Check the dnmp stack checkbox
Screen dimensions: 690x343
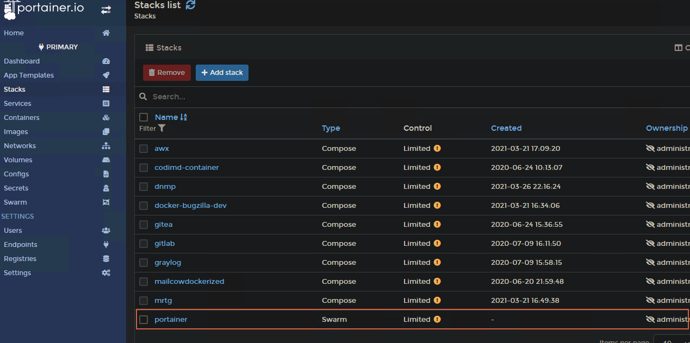tap(144, 187)
